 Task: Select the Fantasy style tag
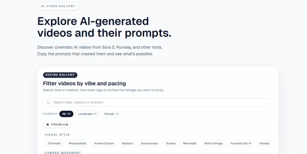tap(264, 144)
